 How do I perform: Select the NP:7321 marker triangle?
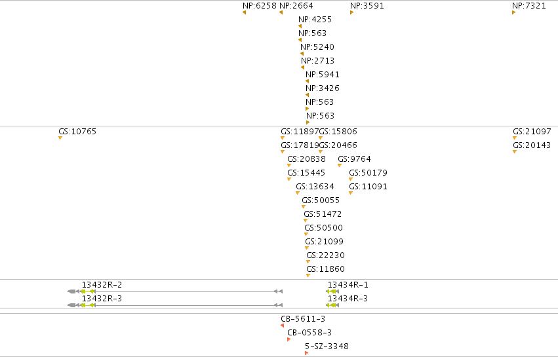(513, 12)
